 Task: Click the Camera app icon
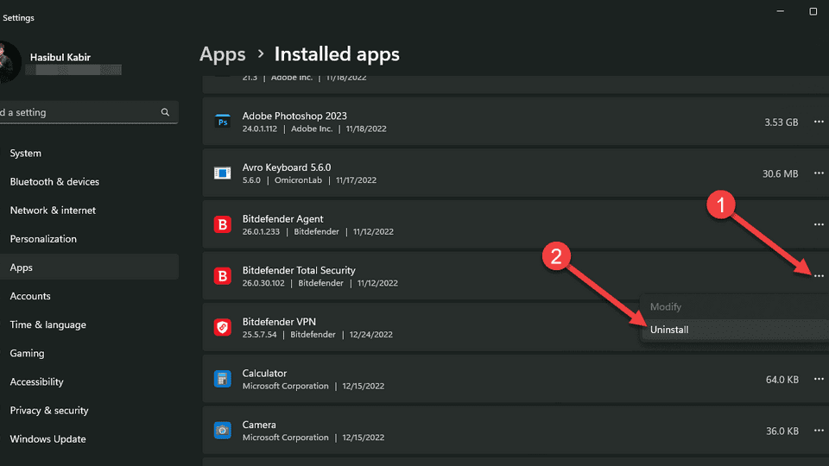coord(223,430)
